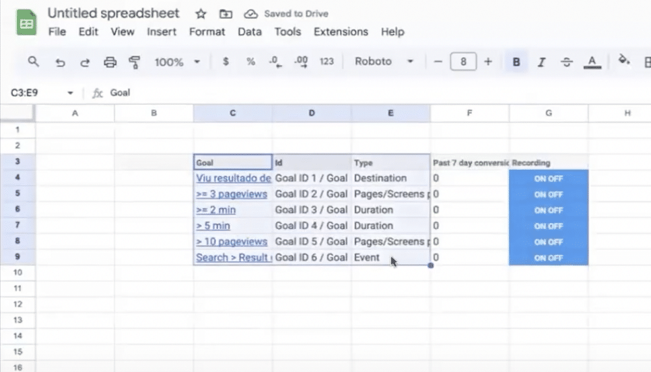Open zoom level dropdown 100%
The width and height of the screenshot is (651, 372).
[177, 62]
